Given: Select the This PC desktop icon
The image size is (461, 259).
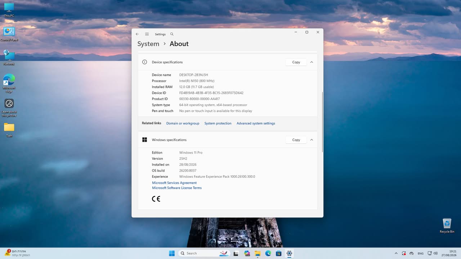Looking at the screenshot, I should point(9,10).
